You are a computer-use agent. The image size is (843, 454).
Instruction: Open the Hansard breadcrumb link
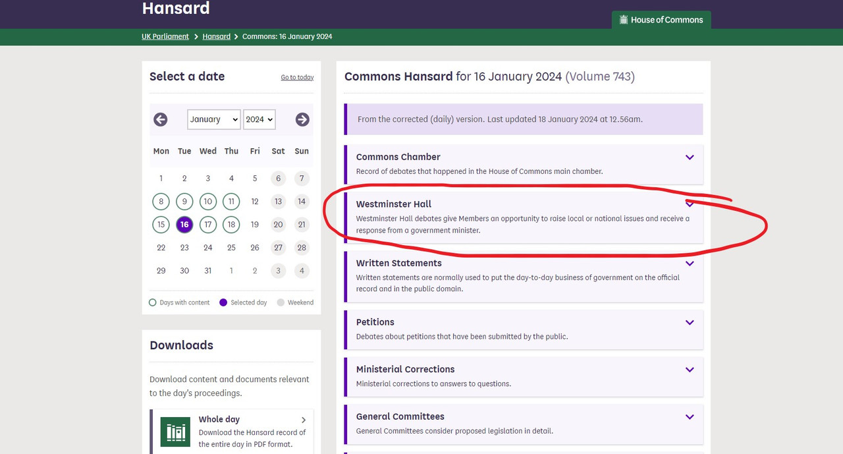coord(217,36)
